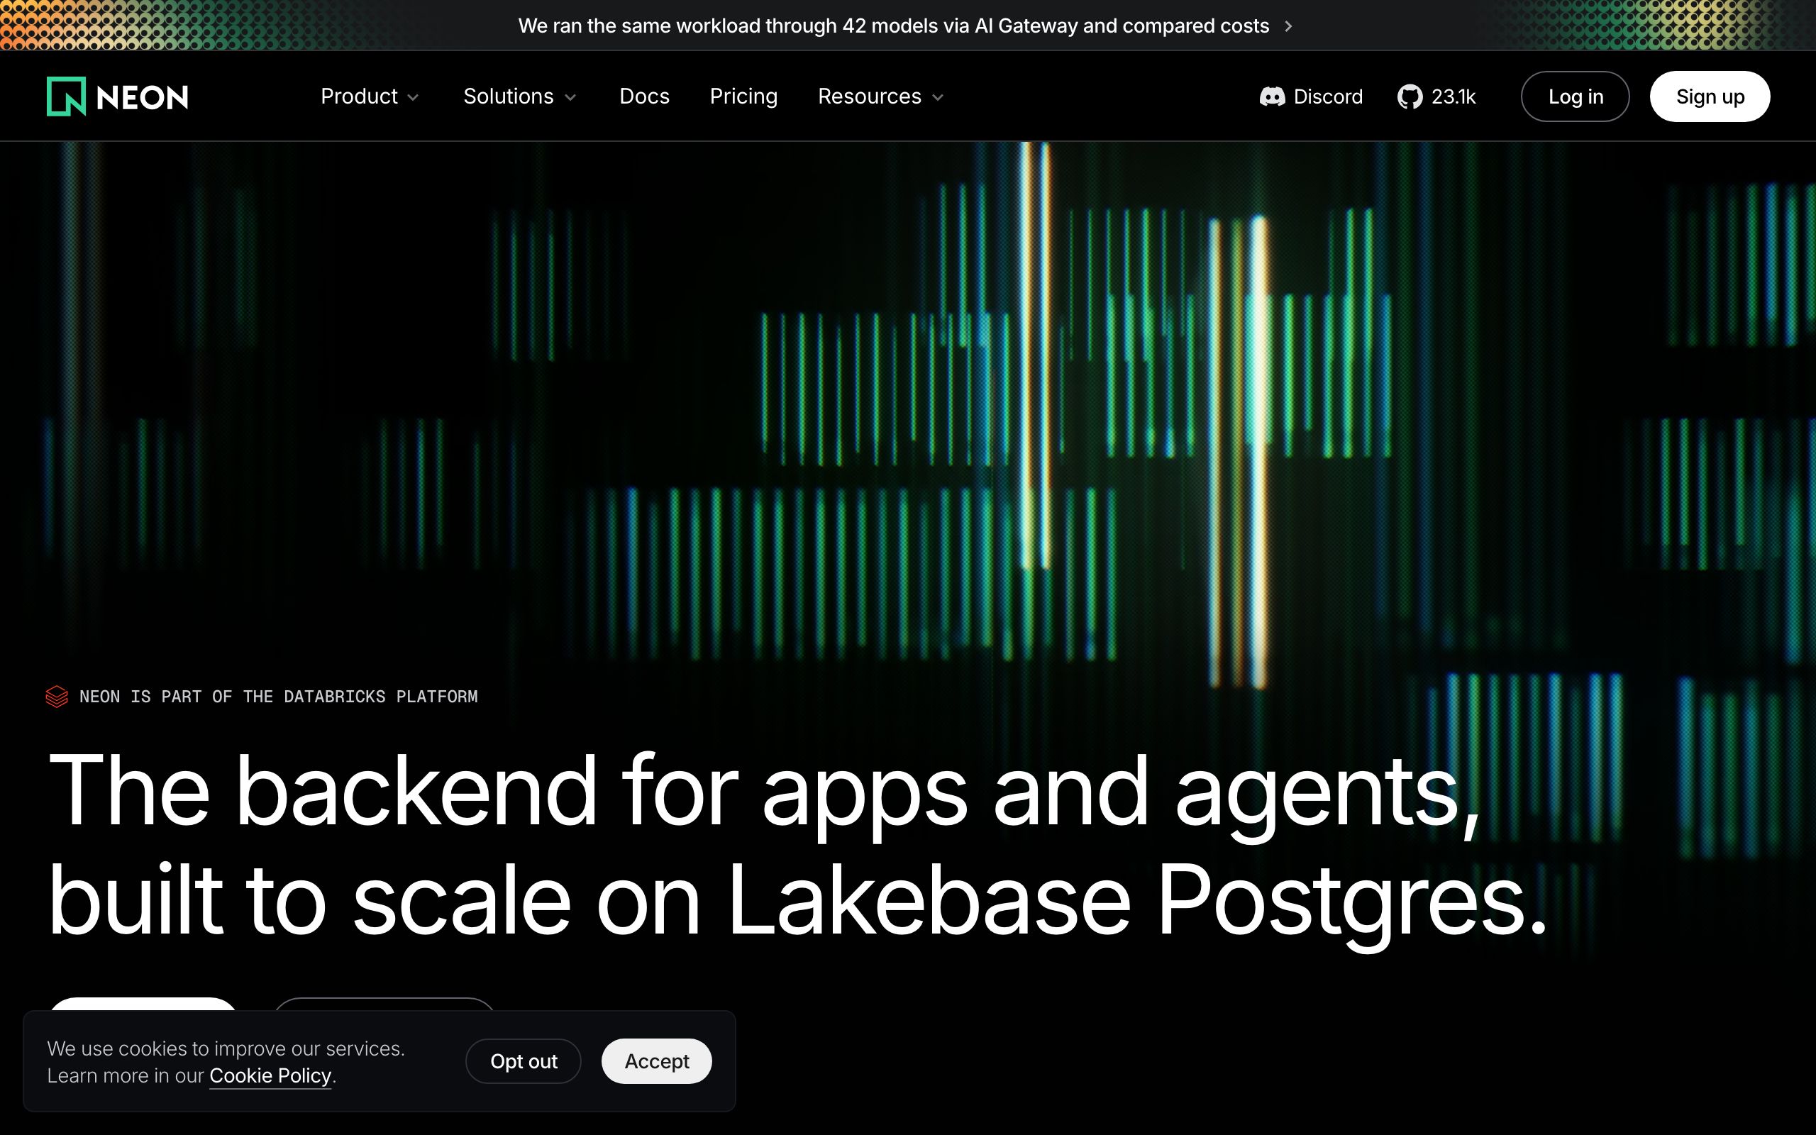Expand the Resources dropdown menu
Viewport: 1816px width, 1135px height.
tap(881, 97)
